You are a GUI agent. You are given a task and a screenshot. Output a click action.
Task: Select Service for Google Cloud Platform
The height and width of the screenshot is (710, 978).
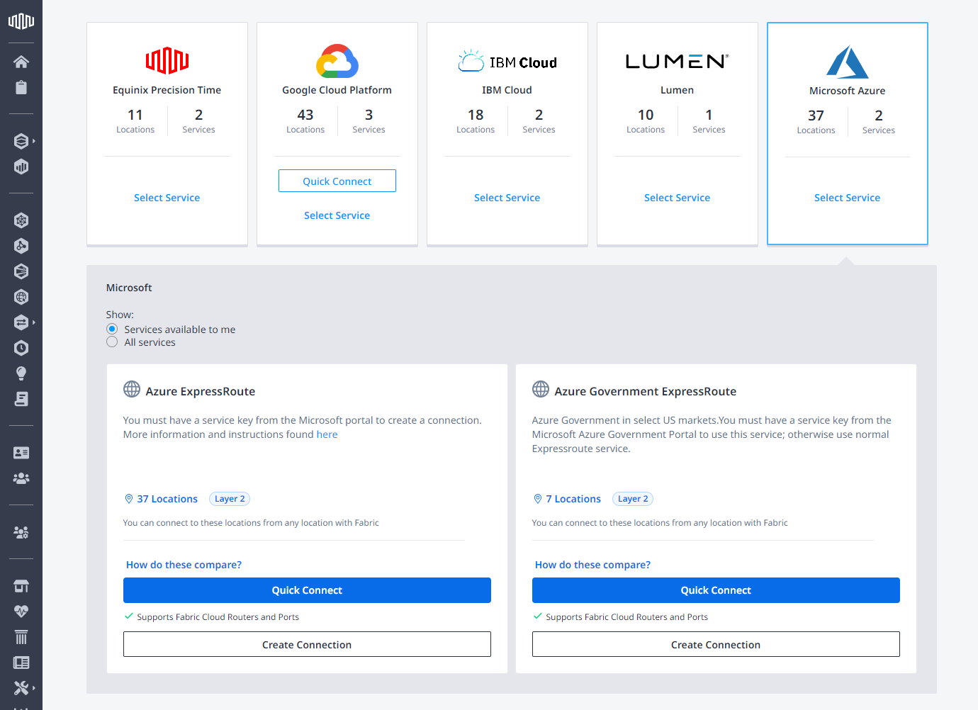coord(337,215)
